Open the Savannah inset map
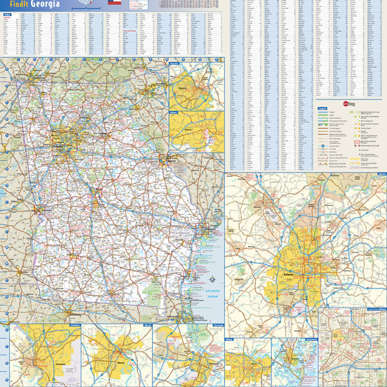Screen dimensions: 387x387 pyautogui.click(x=188, y=356)
